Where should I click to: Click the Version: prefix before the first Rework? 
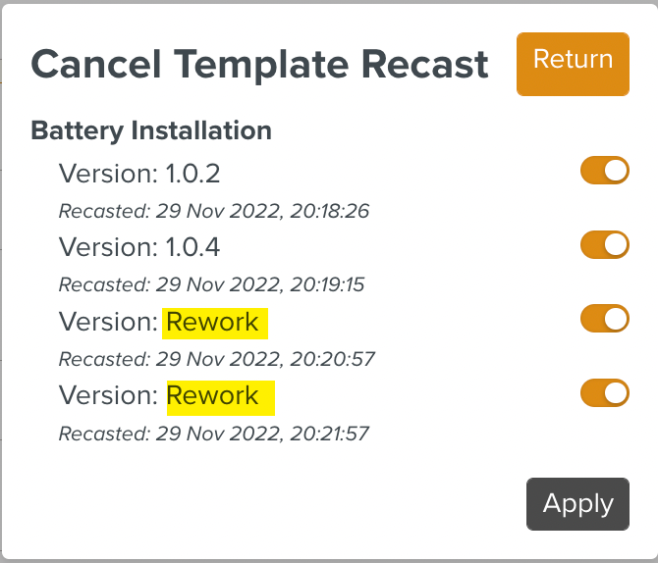pos(108,322)
